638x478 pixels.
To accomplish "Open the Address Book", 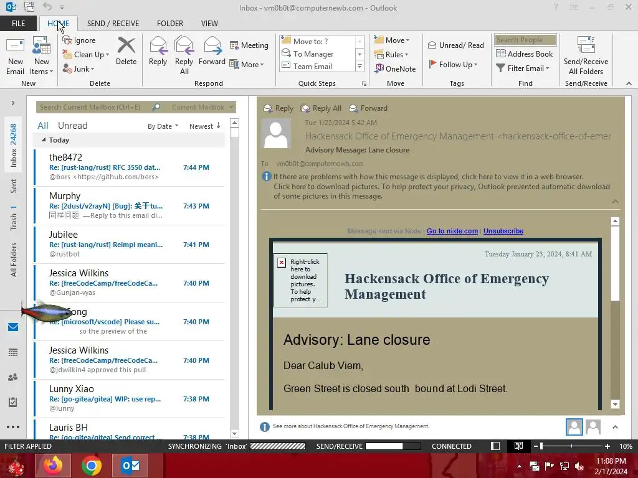I will coord(525,54).
